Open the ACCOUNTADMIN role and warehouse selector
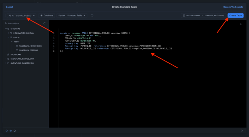Image resolution: width=249 pixels, height=137 pixels. pyautogui.click(x=204, y=16)
